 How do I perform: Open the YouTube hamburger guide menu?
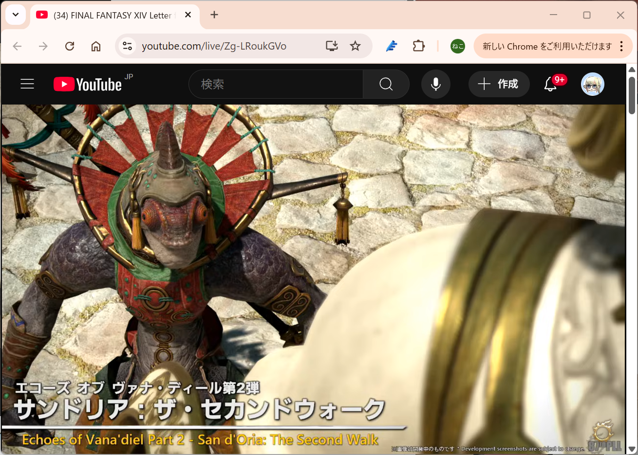point(27,84)
